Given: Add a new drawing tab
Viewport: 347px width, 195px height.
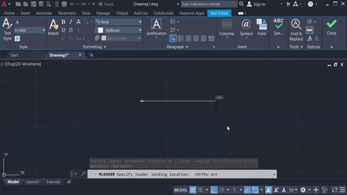Looking at the screenshot, I should pos(92,55).
